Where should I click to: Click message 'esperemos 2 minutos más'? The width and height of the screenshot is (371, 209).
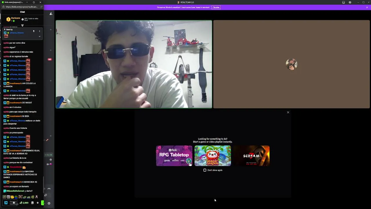21,52
